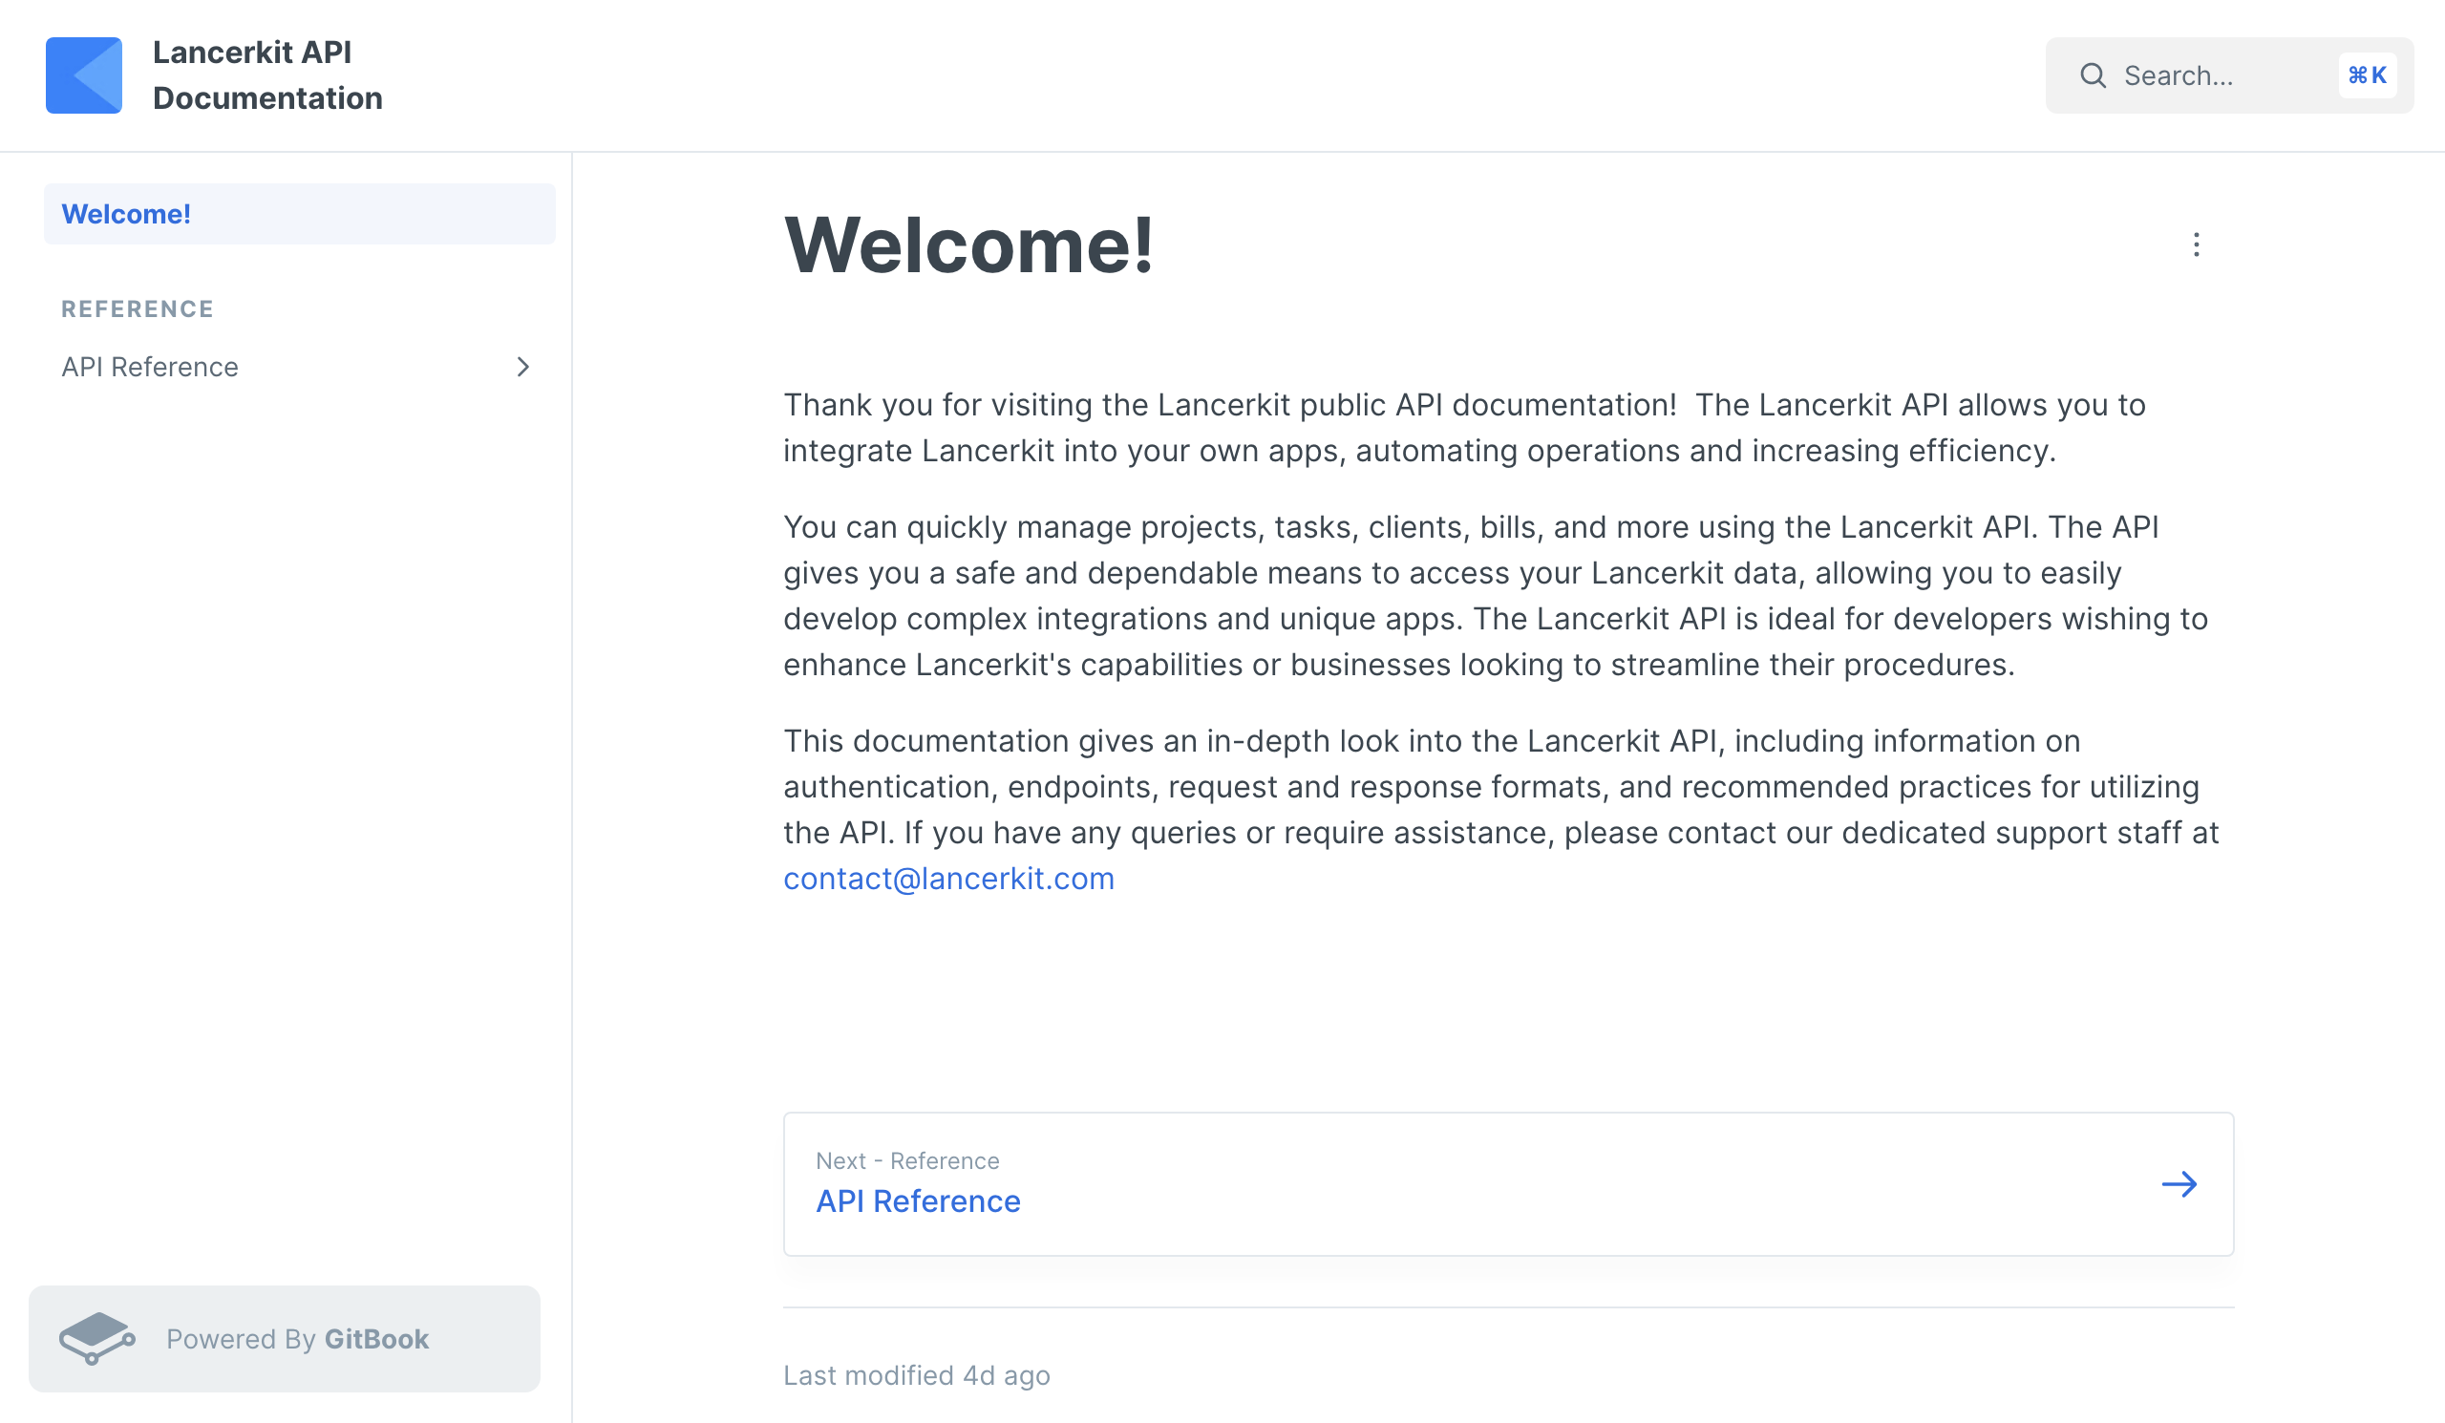
Task: Open the Powered By GitBook link
Action: (x=285, y=1339)
